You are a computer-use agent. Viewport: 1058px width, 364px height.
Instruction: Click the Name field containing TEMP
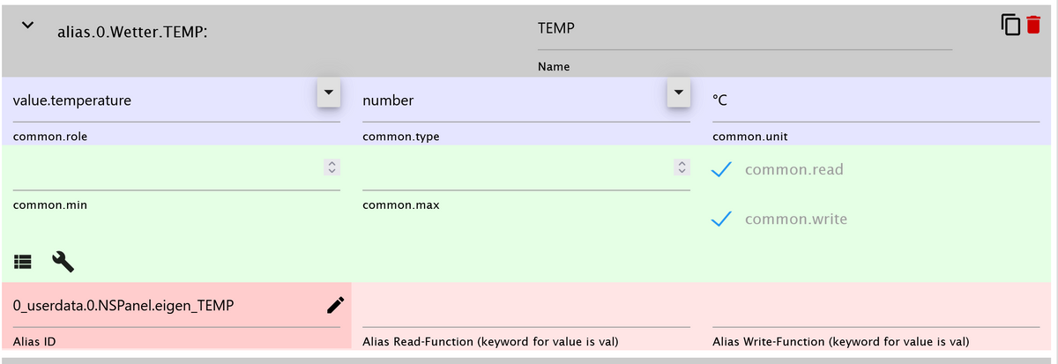(x=743, y=29)
